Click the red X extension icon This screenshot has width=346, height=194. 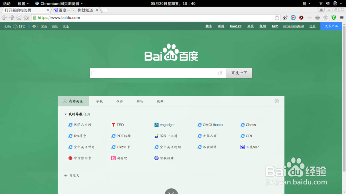pos(301,18)
